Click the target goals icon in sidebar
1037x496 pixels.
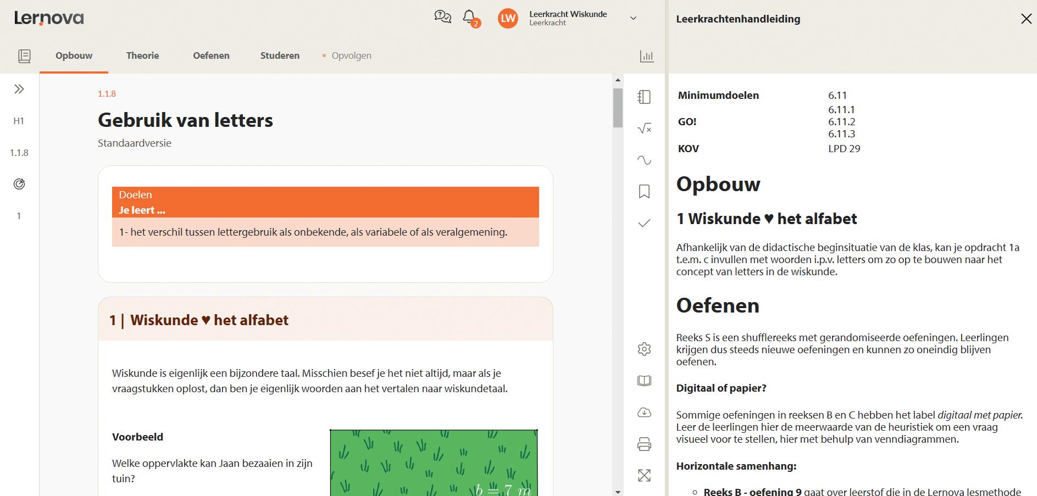pos(19,184)
